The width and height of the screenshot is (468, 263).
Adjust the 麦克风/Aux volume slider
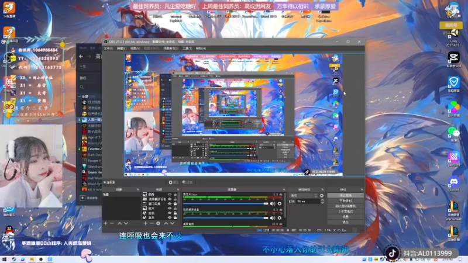225,203
